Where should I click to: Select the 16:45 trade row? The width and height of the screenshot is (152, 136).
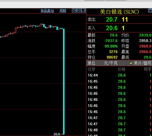(x=119, y=81)
